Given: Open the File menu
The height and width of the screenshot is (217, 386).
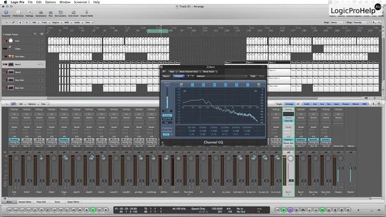Looking at the screenshot, I should tap(30, 2).
